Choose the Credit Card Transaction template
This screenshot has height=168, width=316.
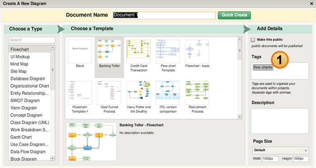[139, 52]
